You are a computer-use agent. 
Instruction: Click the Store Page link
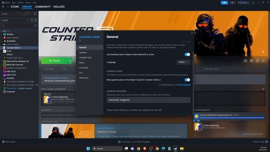(x=49, y=69)
